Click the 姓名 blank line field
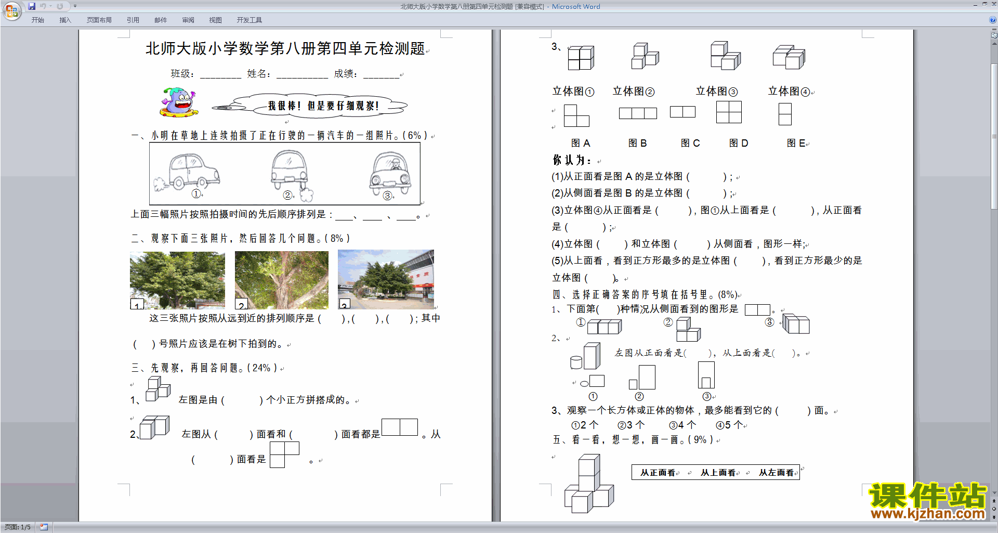The height and width of the screenshot is (533, 998). click(x=302, y=74)
